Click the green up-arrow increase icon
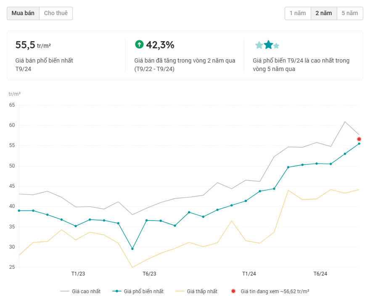Screen dimensions: 370x302 point(139,45)
